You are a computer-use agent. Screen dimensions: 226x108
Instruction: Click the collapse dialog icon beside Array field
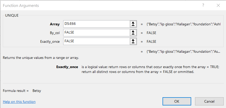(133, 24)
